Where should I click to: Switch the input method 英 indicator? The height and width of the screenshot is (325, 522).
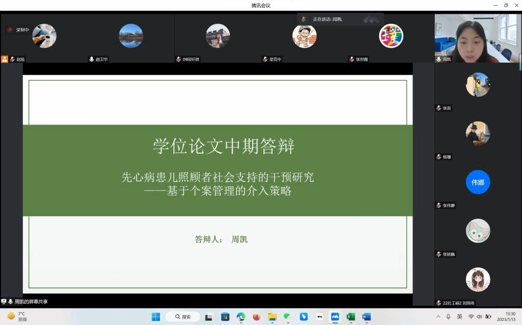pos(459,316)
